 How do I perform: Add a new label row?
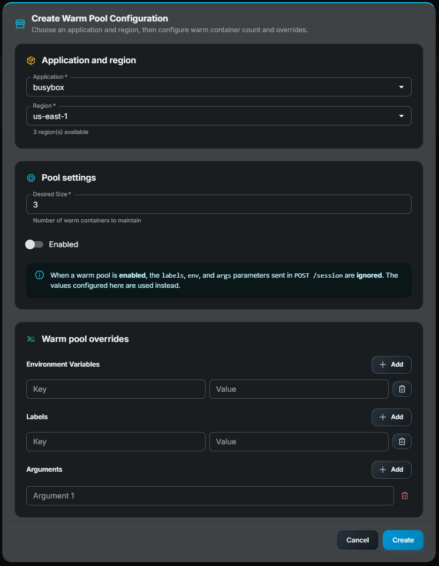pos(391,417)
